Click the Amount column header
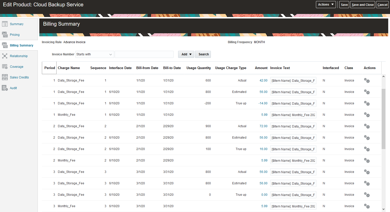This screenshot has height=212, width=390. 261,68
